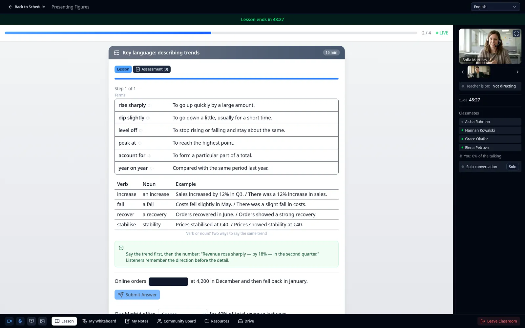Play audio for 'year on year'
This screenshot has width=525, height=328.
pos(152,168)
